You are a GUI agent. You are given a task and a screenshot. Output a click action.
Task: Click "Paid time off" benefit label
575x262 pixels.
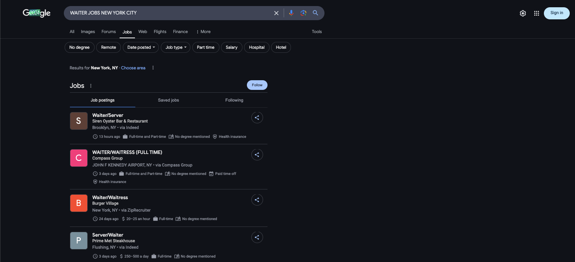pyautogui.click(x=225, y=174)
